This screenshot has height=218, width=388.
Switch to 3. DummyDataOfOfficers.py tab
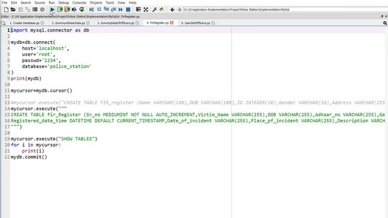[x=116, y=23]
